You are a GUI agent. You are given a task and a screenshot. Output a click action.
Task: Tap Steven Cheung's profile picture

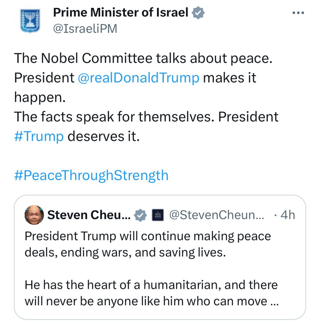click(x=34, y=215)
